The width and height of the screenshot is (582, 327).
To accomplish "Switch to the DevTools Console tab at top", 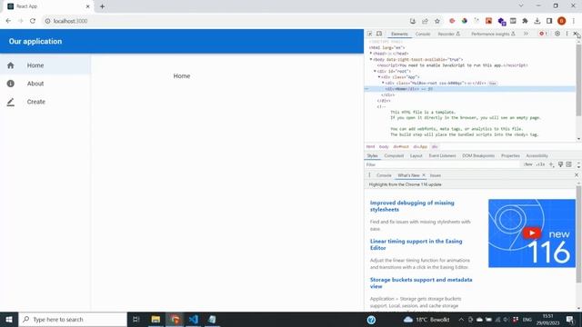I will click(423, 34).
